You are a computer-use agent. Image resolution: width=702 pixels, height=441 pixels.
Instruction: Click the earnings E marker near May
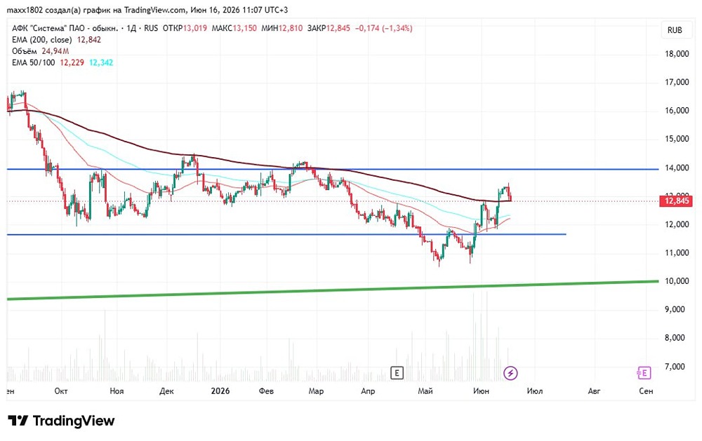[397, 372]
